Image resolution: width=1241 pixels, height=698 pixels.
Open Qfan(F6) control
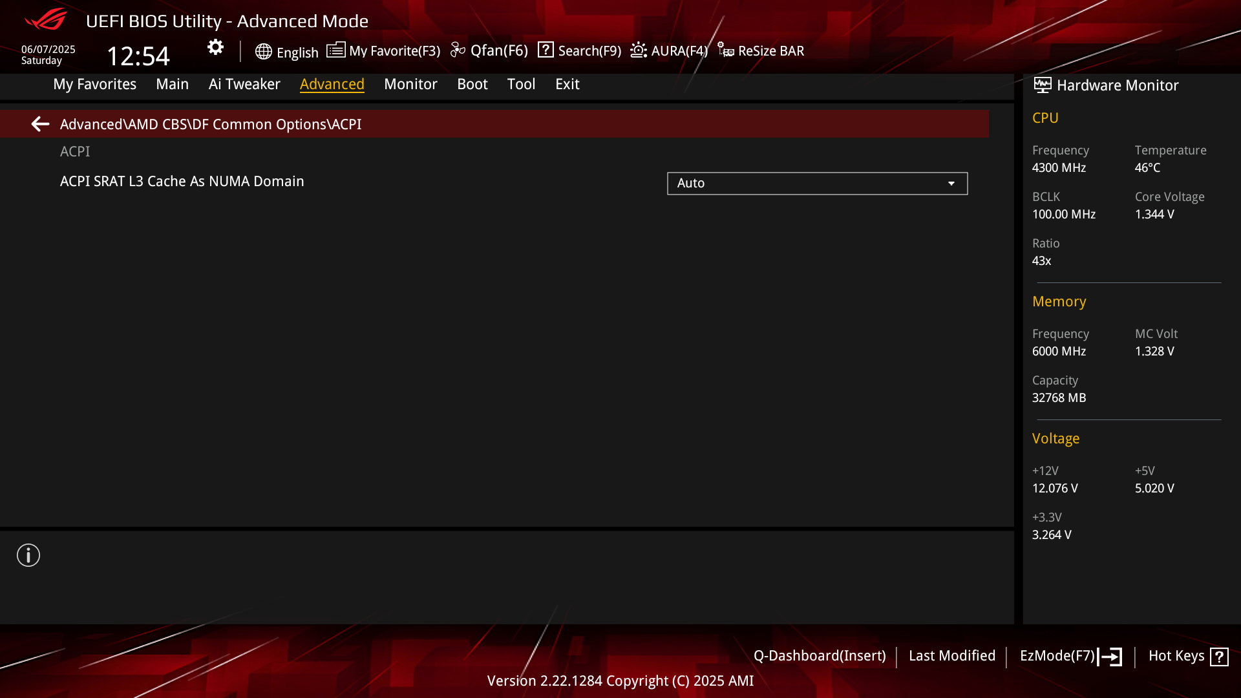(x=499, y=51)
